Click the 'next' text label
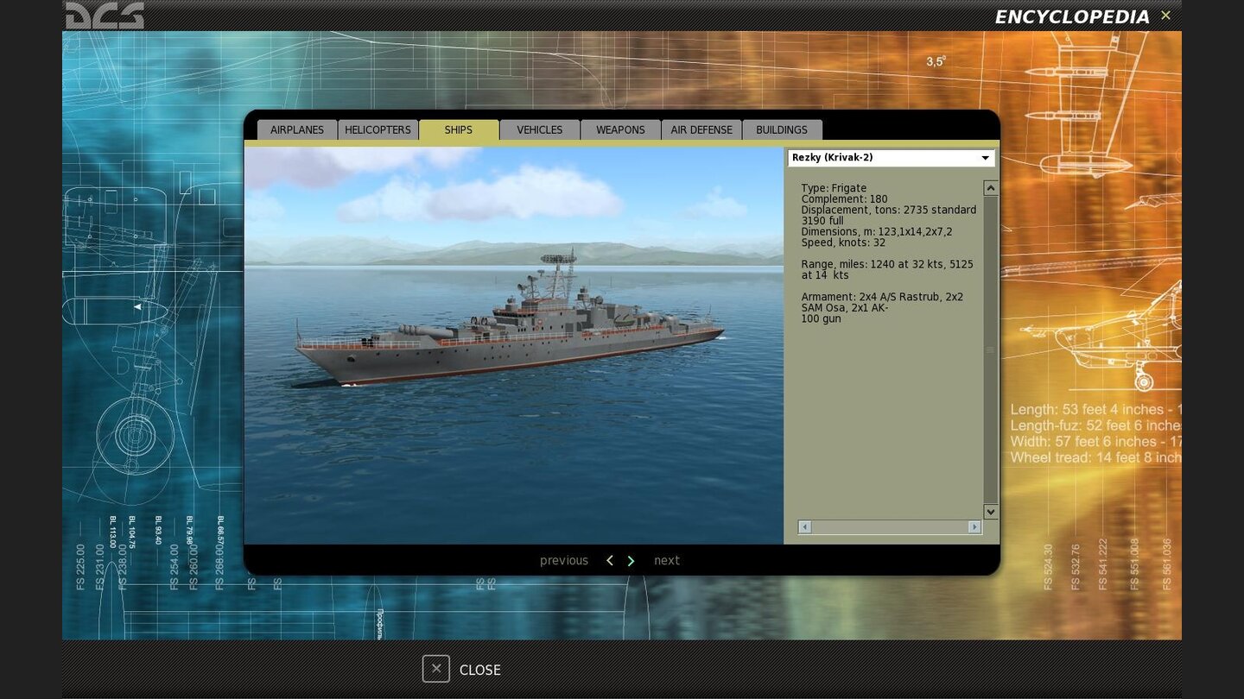 [x=667, y=560]
